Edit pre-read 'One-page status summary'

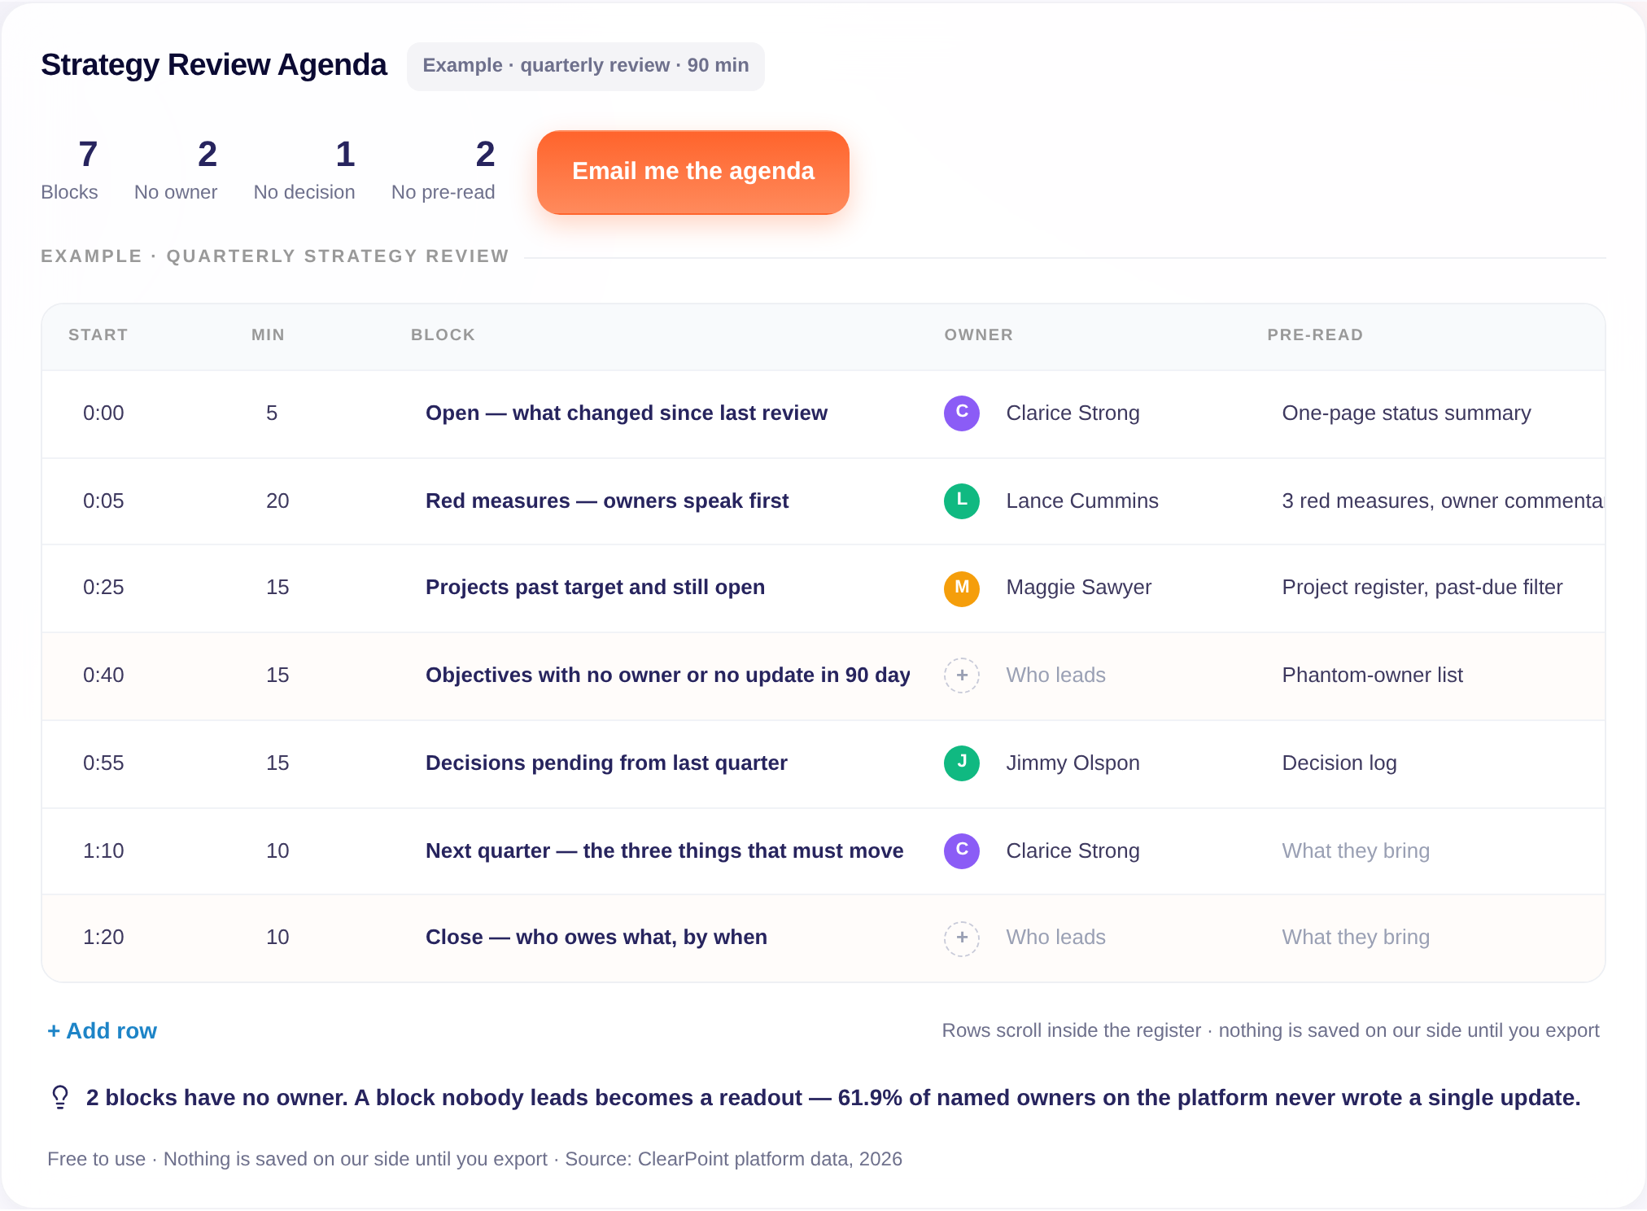(x=1406, y=413)
